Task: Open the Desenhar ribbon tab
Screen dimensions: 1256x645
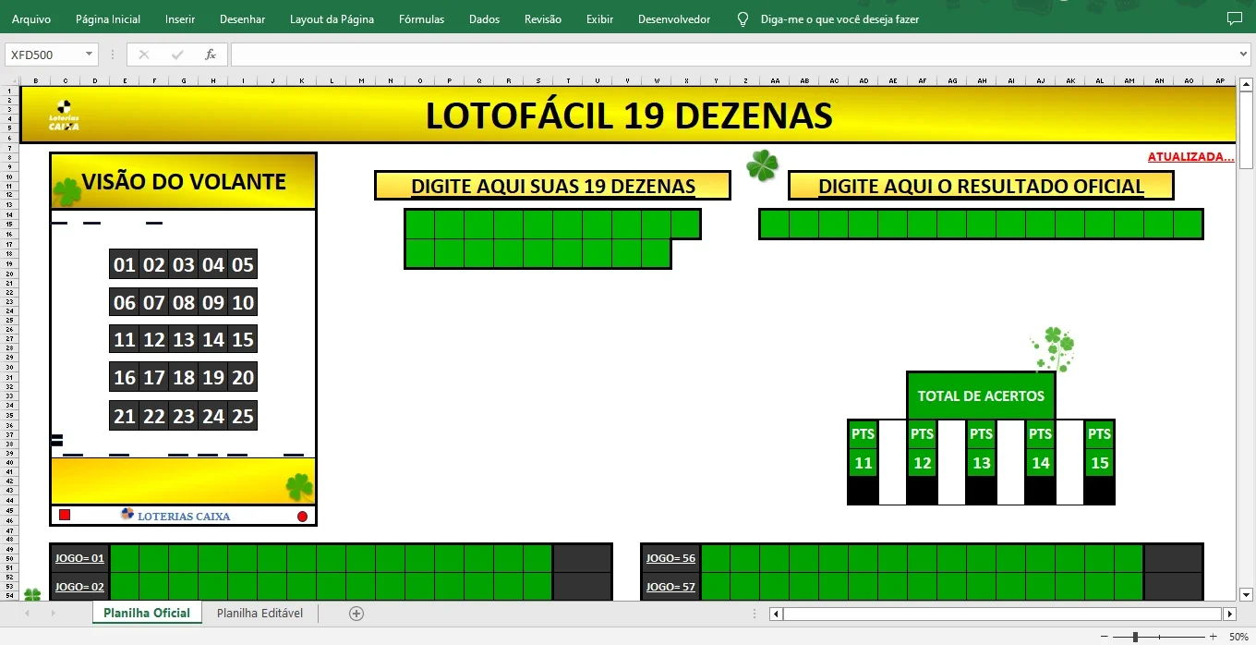Action: pyautogui.click(x=242, y=18)
